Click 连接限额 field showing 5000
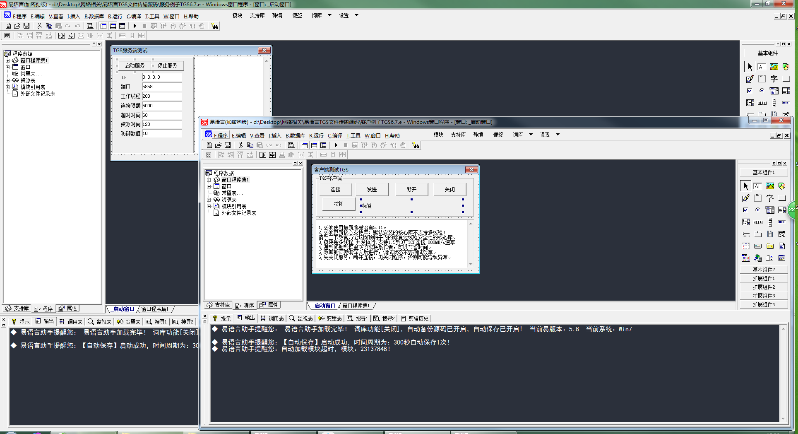Image resolution: width=798 pixels, height=434 pixels. point(162,106)
